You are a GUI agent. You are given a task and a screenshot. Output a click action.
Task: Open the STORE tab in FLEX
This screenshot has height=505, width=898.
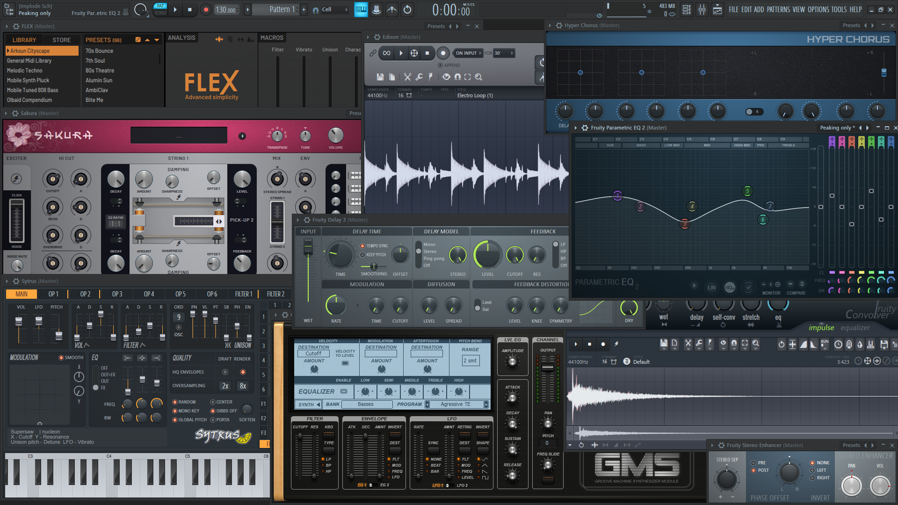point(61,40)
